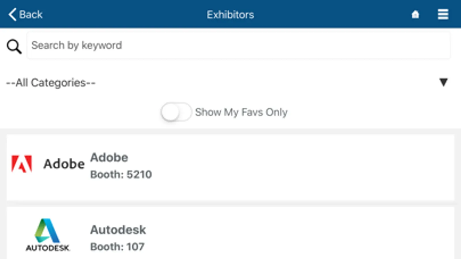Viewport: 461px width, 259px height.
Task: Tap the Show My Favs Only label
Action: [241, 112]
